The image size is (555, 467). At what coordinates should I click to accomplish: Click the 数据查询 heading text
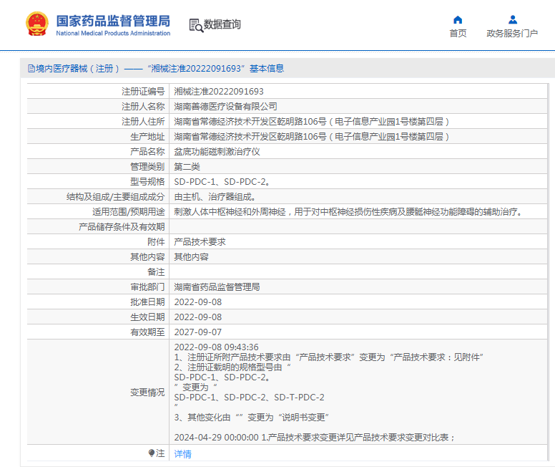[222, 24]
